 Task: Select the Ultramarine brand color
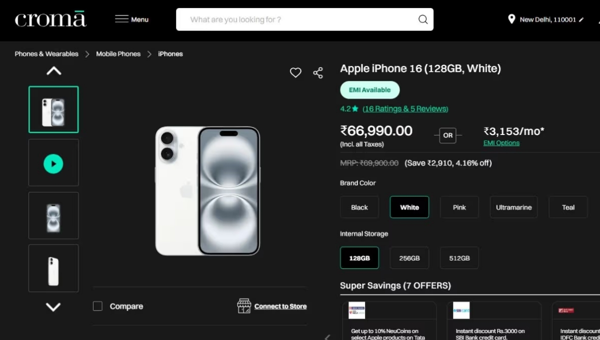(513, 207)
